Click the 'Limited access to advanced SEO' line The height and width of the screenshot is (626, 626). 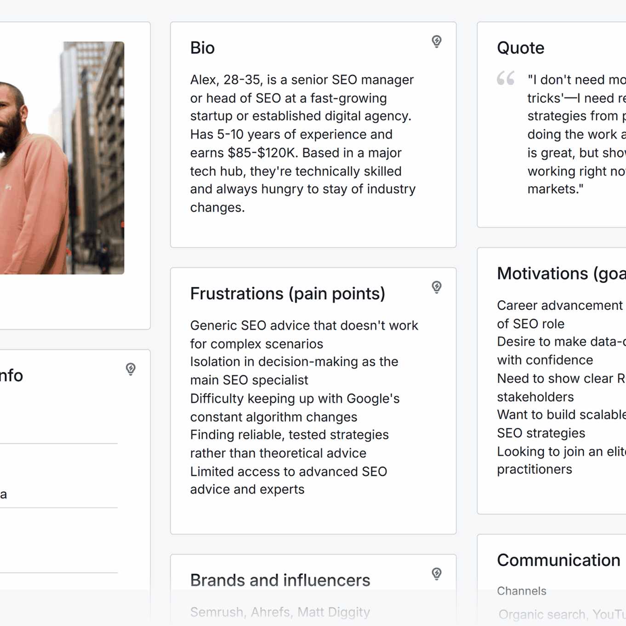(x=289, y=472)
